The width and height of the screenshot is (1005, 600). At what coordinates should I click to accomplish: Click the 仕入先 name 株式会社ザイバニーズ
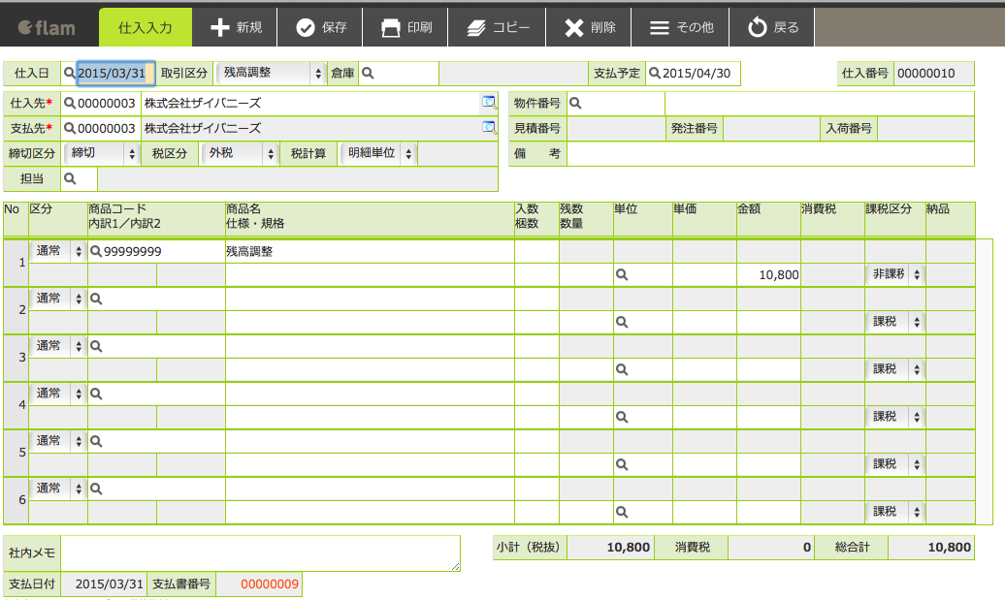[203, 103]
